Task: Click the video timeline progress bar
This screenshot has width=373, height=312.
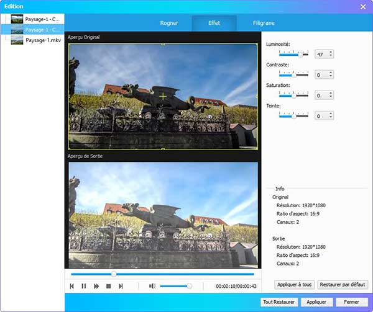Action: coord(162,274)
